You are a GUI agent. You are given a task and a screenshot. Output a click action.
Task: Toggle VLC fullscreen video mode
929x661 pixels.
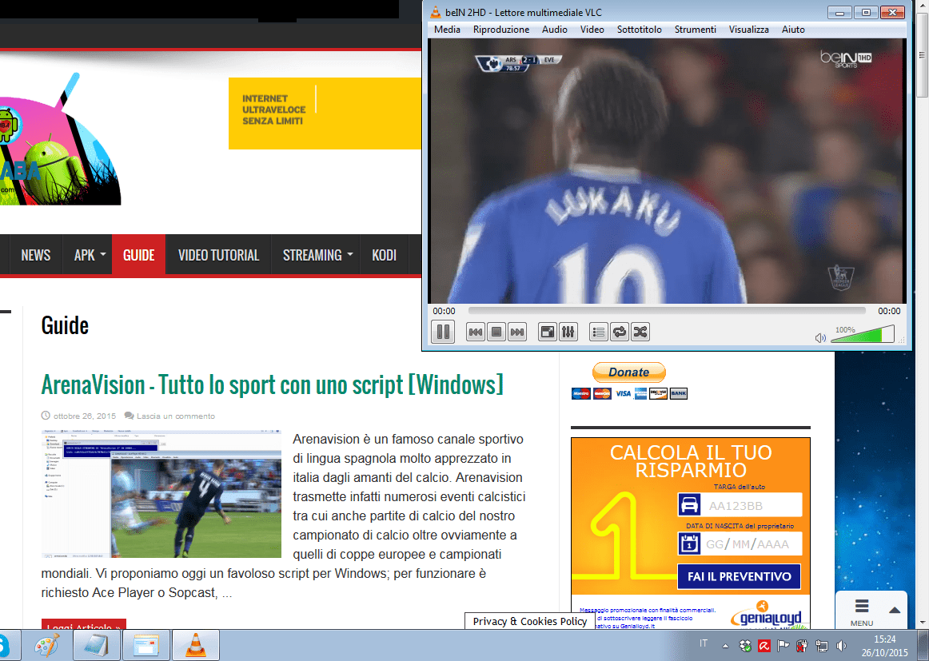[x=548, y=332]
